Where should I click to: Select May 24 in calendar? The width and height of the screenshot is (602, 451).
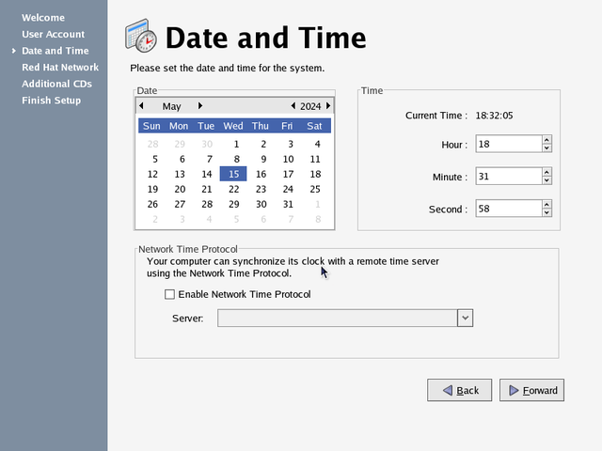click(288, 189)
